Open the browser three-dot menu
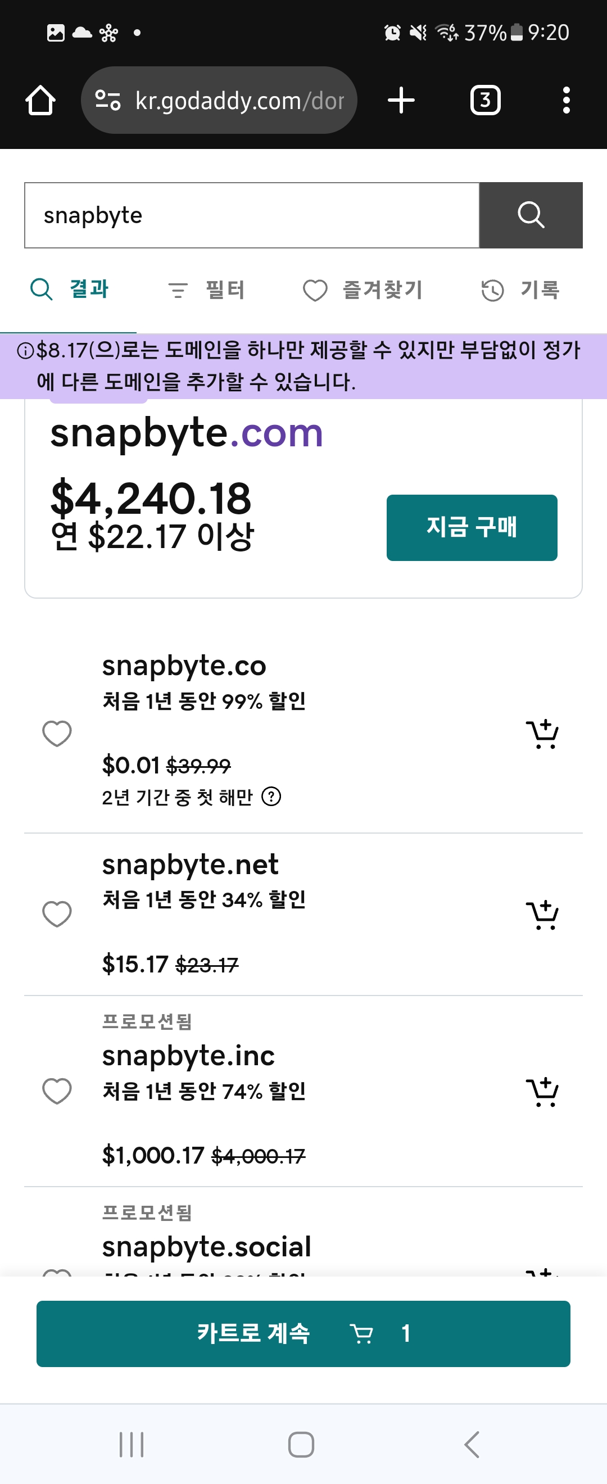This screenshot has width=607, height=1484. (566, 101)
